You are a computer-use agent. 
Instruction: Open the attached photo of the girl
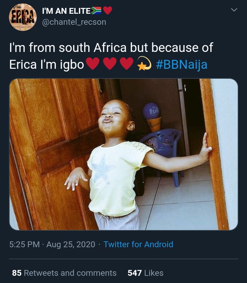click(x=123, y=154)
